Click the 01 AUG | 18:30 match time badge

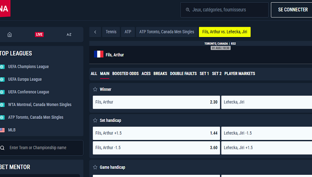pos(221,48)
